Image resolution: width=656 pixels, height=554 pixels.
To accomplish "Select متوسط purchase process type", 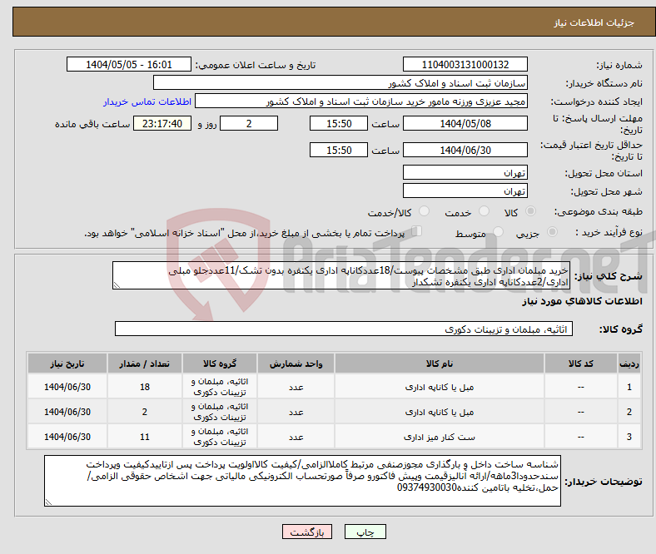I will click(x=499, y=234).
